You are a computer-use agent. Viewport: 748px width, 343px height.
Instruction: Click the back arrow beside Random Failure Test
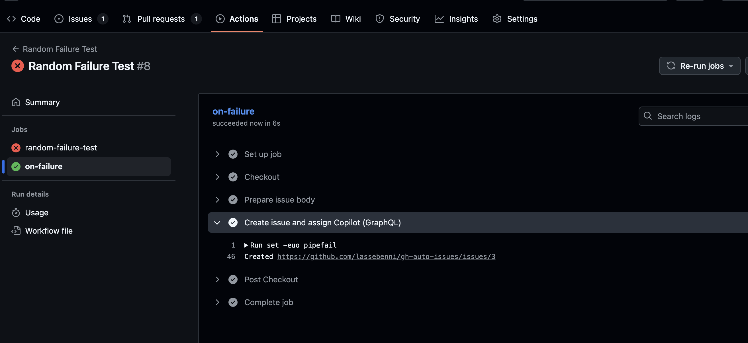point(15,49)
